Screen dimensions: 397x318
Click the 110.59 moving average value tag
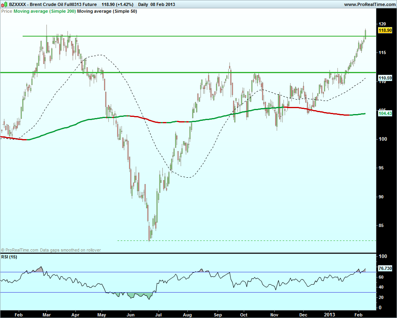coord(385,78)
